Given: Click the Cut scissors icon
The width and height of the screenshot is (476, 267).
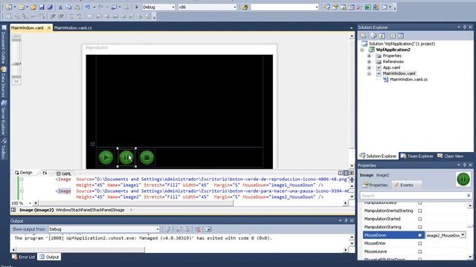Looking at the screenshot, I should tap(60, 7).
